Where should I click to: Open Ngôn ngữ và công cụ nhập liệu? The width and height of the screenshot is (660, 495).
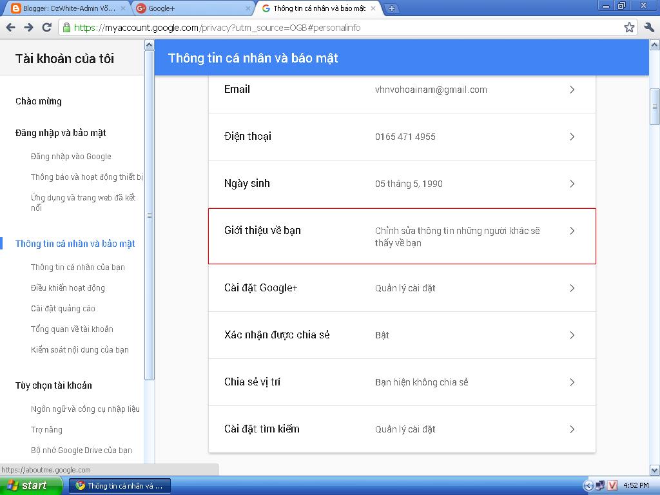click(x=85, y=409)
